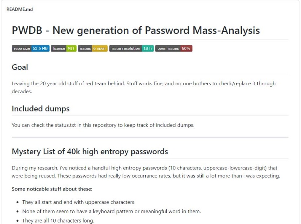Open the issue resolution 18 h badge
Screen dimensions: 301x224
(x=131, y=48)
